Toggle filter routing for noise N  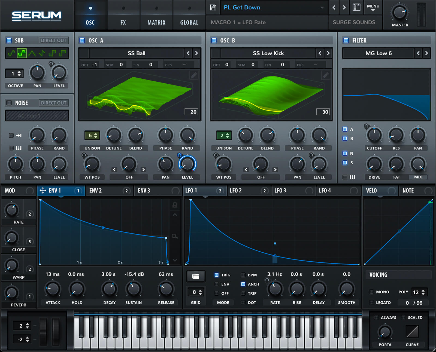coord(345,153)
